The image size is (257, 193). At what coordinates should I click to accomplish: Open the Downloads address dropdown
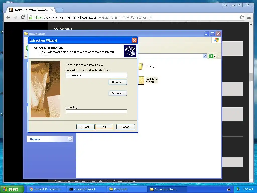tap(205, 56)
